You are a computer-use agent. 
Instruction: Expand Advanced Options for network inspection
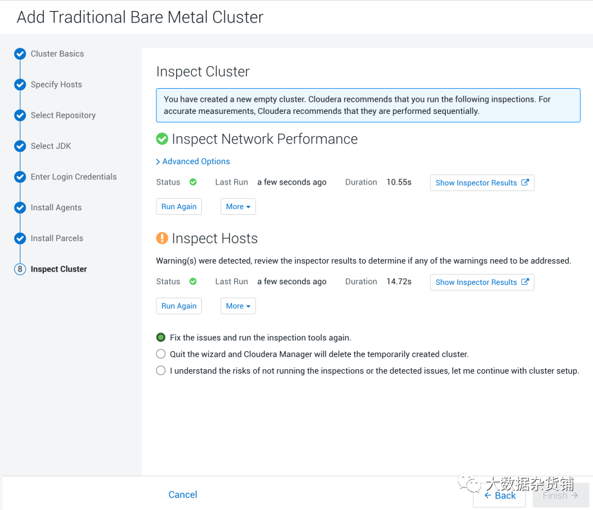(x=193, y=161)
